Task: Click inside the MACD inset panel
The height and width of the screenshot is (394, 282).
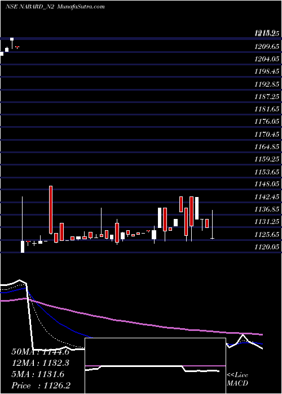Action: [x=155, y=366]
